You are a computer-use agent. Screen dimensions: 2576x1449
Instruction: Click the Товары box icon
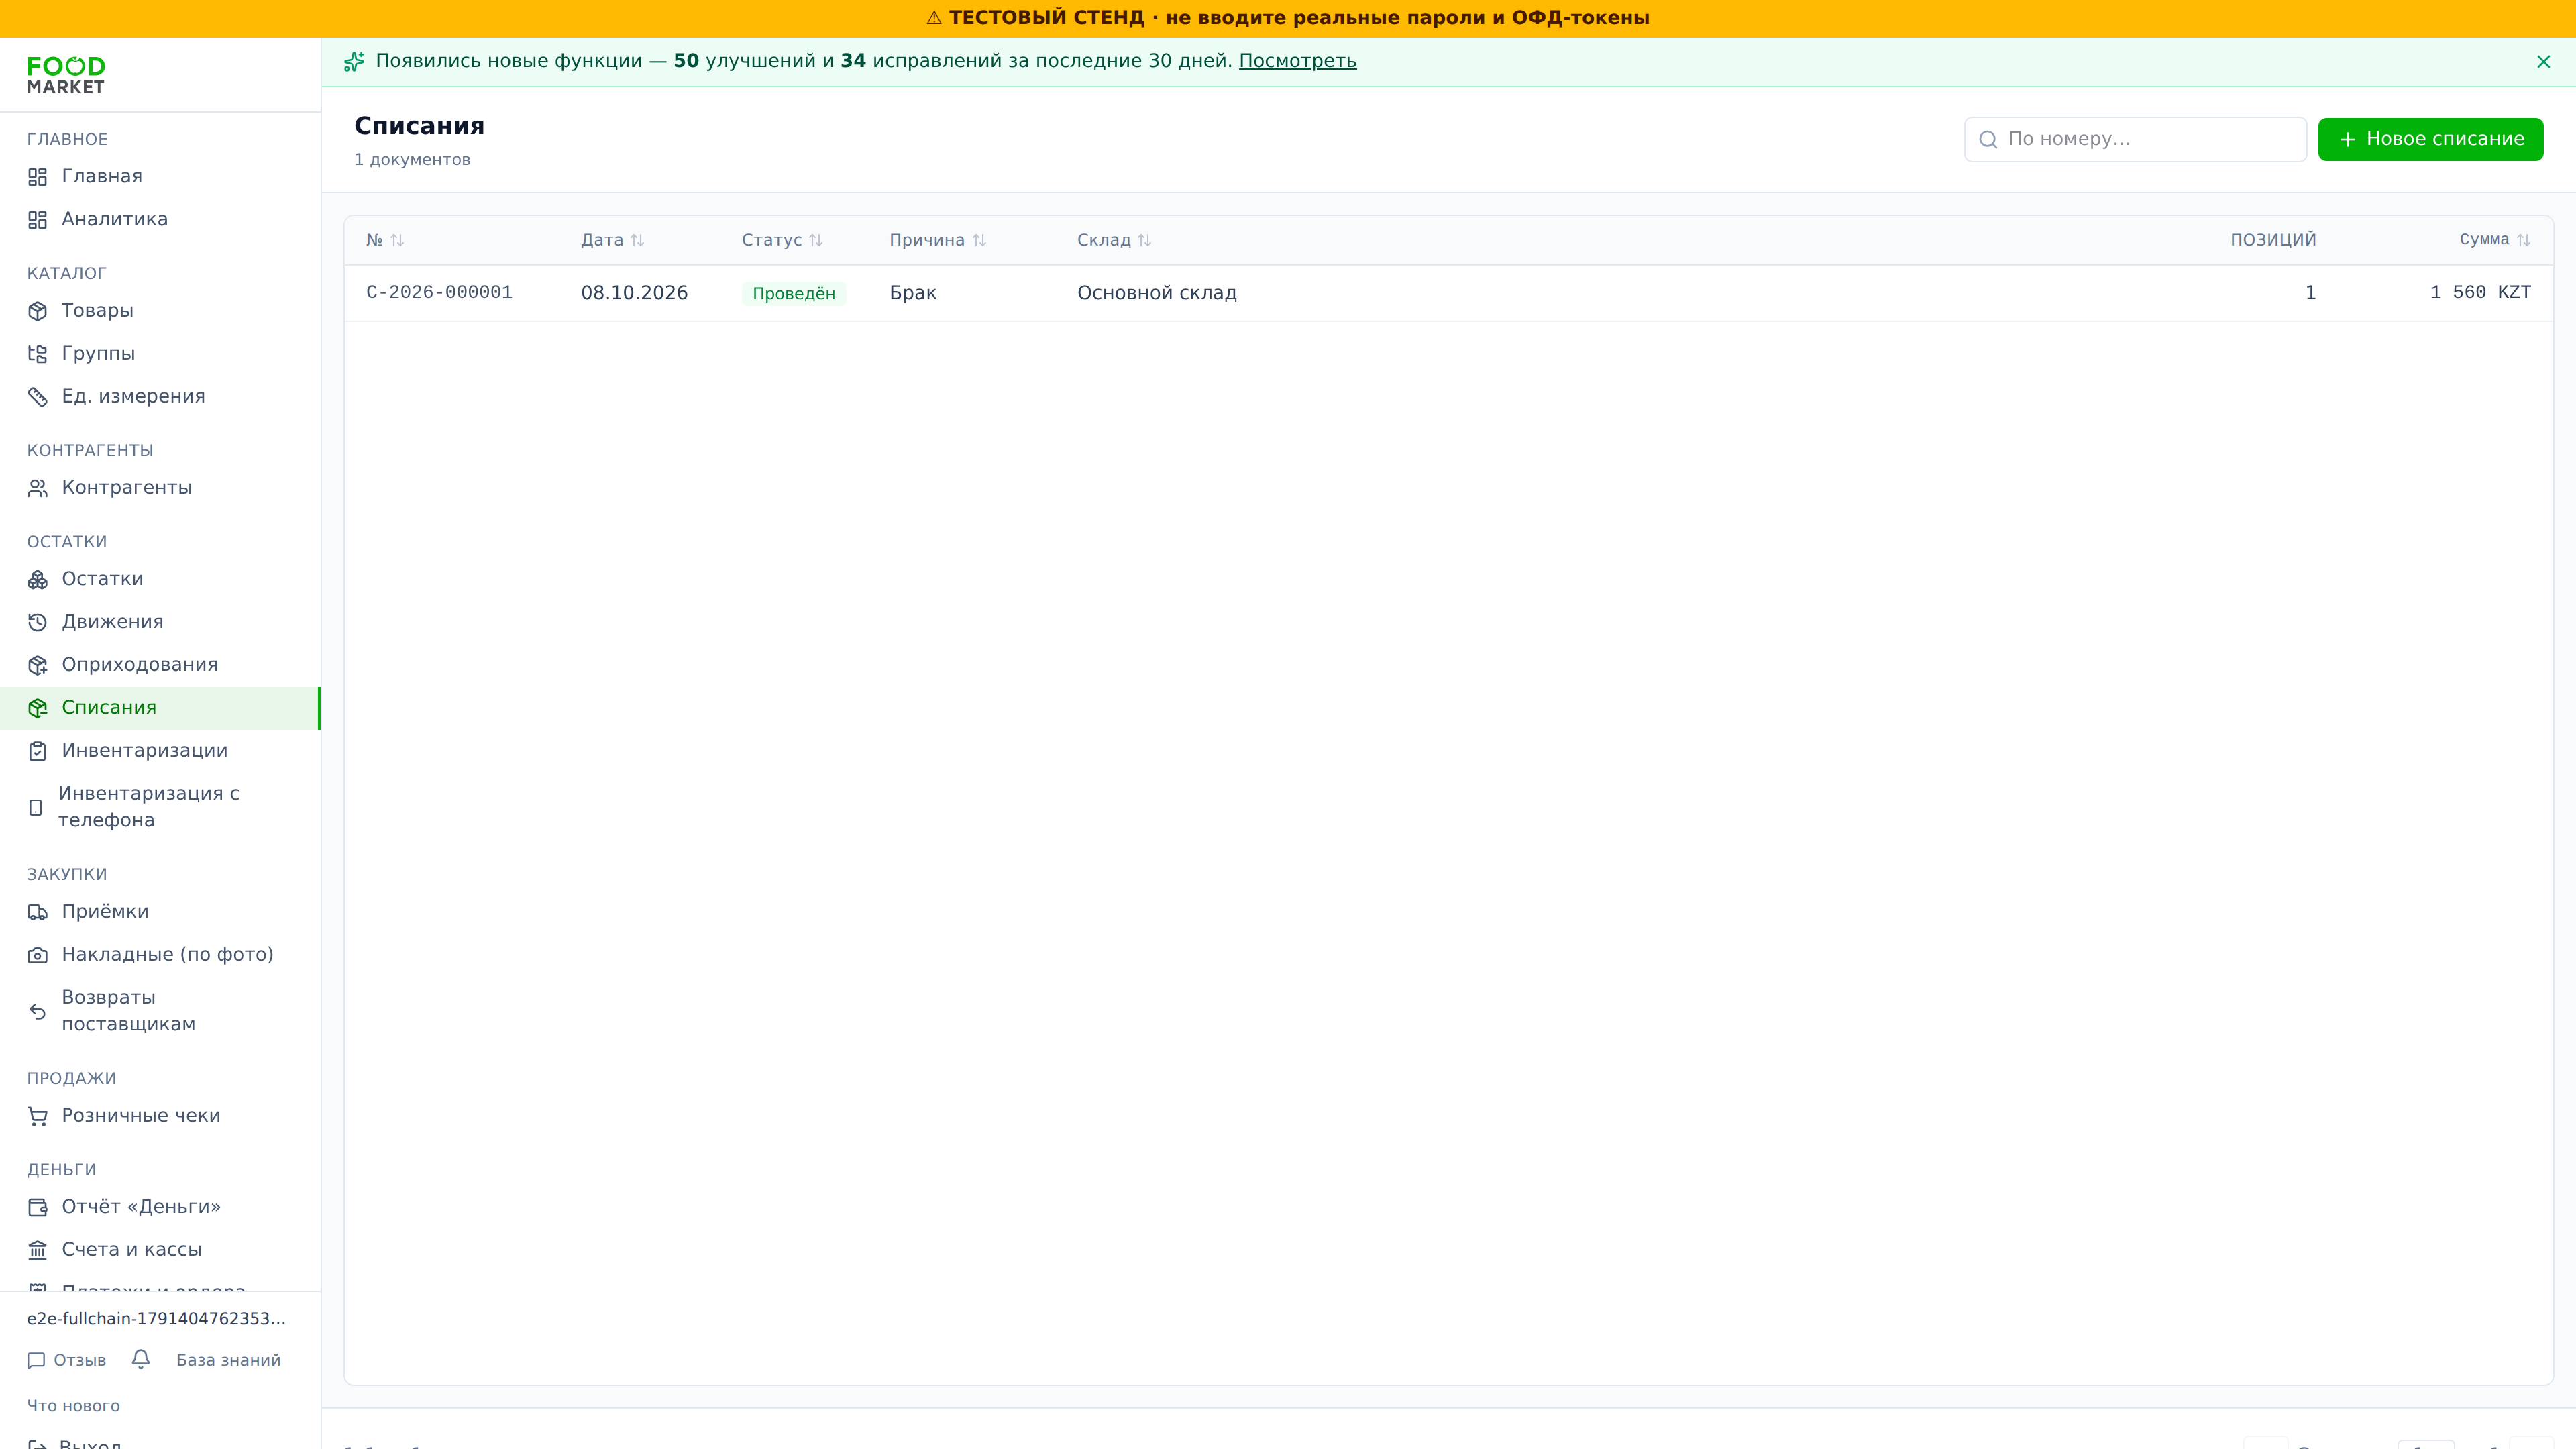pyautogui.click(x=37, y=311)
